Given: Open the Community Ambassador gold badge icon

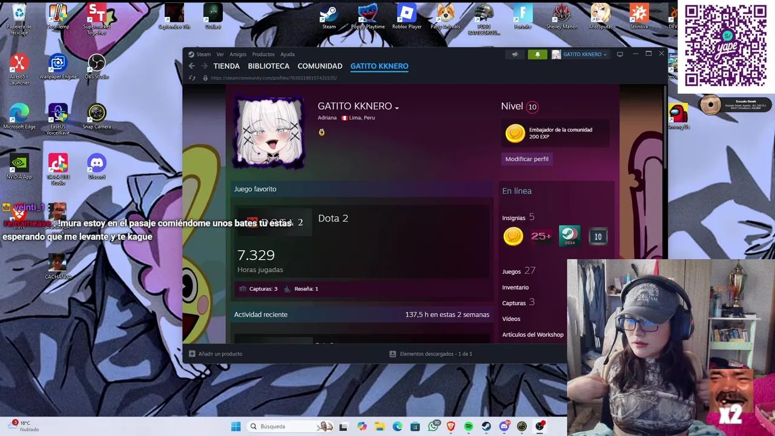Looking at the screenshot, I should (x=515, y=133).
